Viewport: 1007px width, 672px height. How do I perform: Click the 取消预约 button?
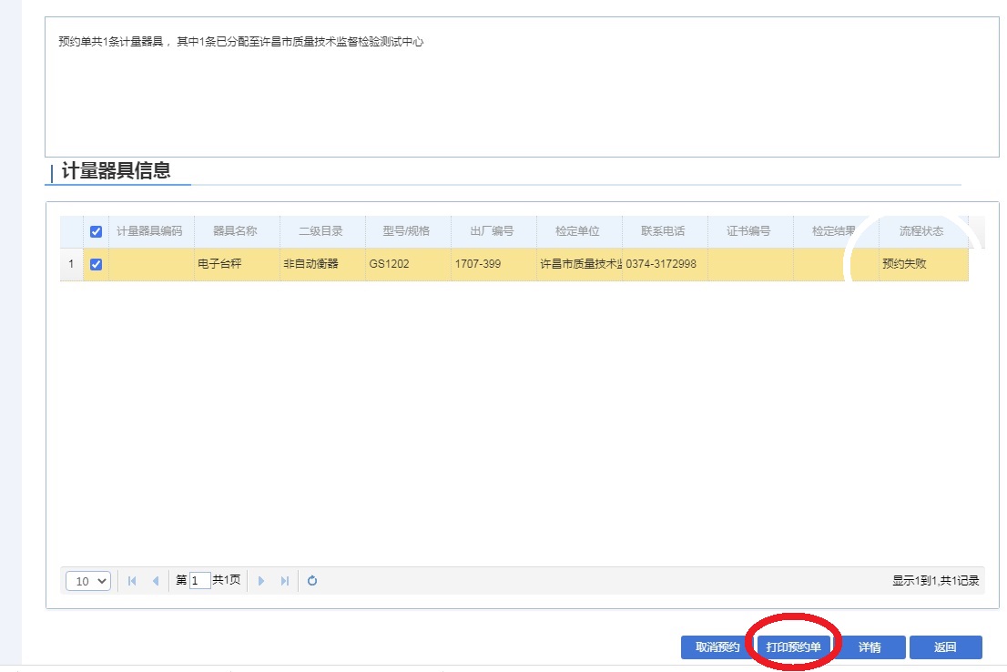click(x=717, y=647)
